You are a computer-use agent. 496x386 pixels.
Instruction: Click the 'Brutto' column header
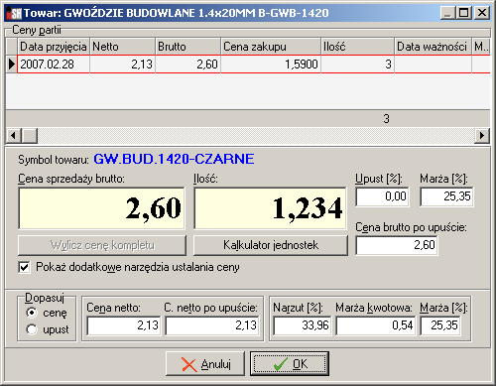[x=187, y=47]
